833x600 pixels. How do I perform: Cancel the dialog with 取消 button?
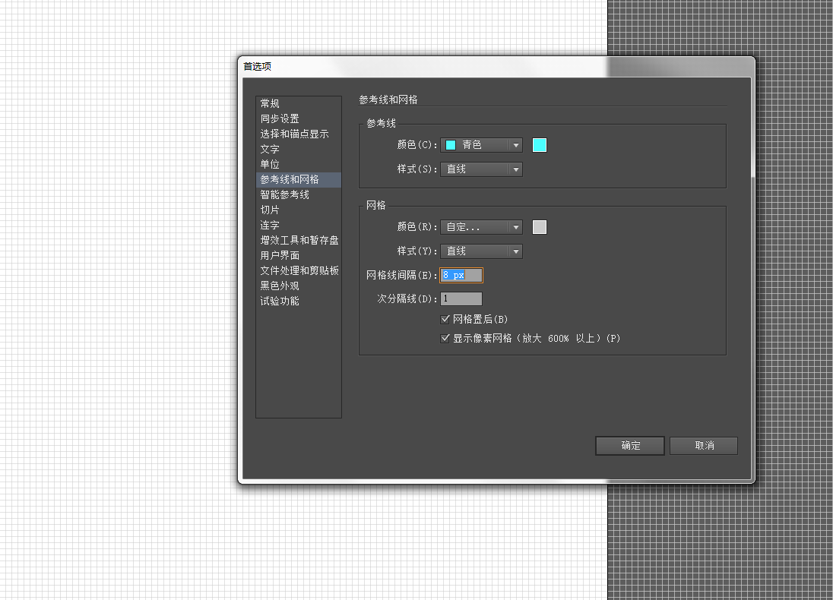pos(703,446)
